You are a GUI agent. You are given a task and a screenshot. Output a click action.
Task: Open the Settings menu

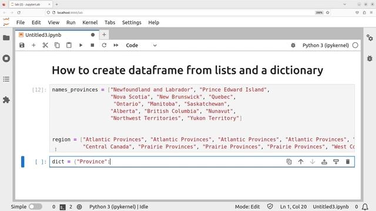click(132, 22)
